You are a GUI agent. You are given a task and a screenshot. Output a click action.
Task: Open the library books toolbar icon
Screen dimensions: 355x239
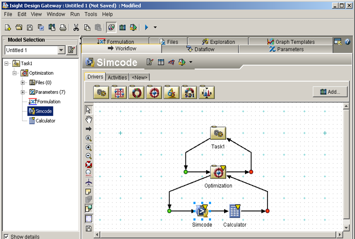click(x=122, y=27)
